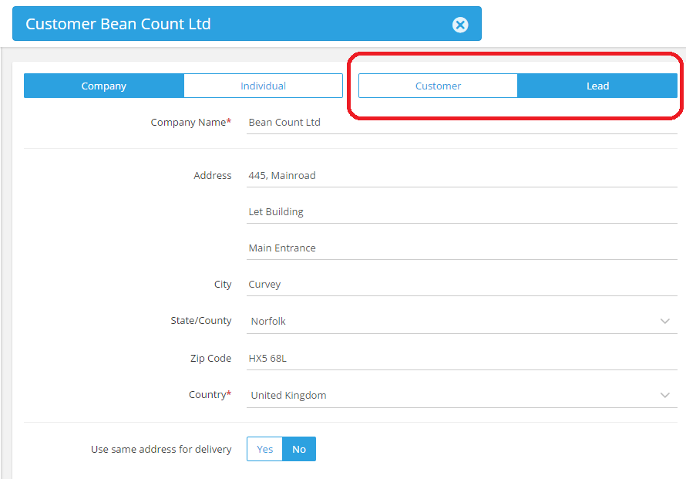
Task: Focus the 'Main Entrance' address field
Action: tap(462, 248)
